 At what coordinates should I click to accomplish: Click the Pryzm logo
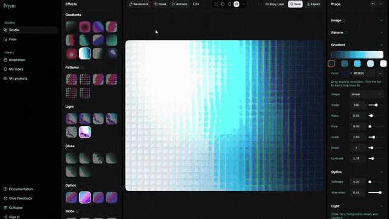[x=10, y=5]
